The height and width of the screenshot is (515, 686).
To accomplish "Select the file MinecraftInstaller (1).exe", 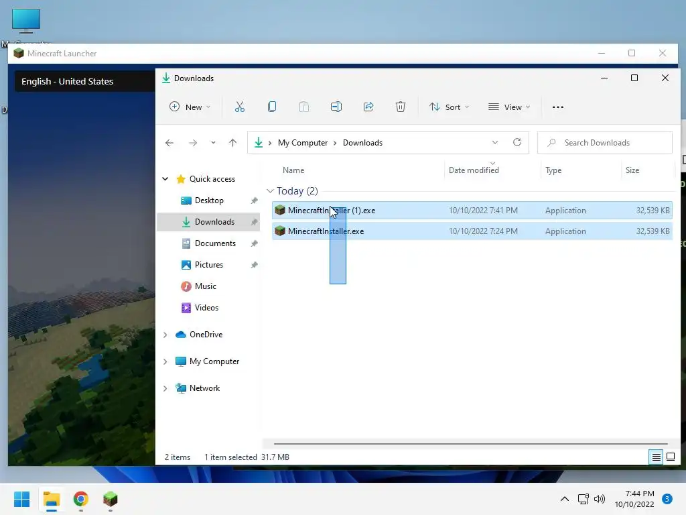I will pos(472,210).
